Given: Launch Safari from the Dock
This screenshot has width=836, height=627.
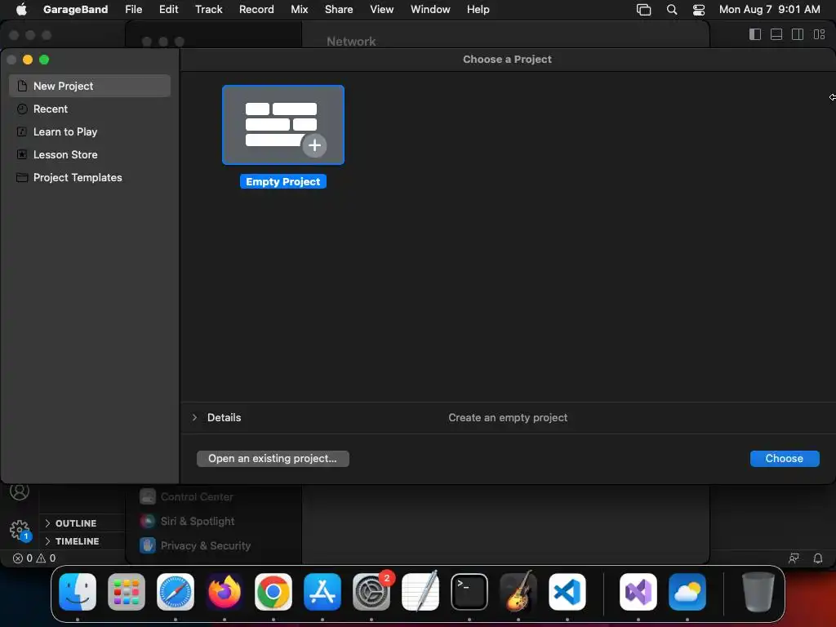Looking at the screenshot, I should [x=176, y=592].
